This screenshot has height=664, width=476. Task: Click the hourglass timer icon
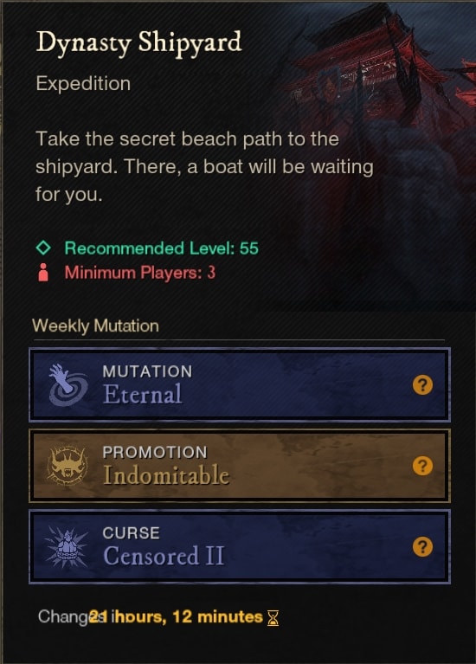click(x=273, y=618)
